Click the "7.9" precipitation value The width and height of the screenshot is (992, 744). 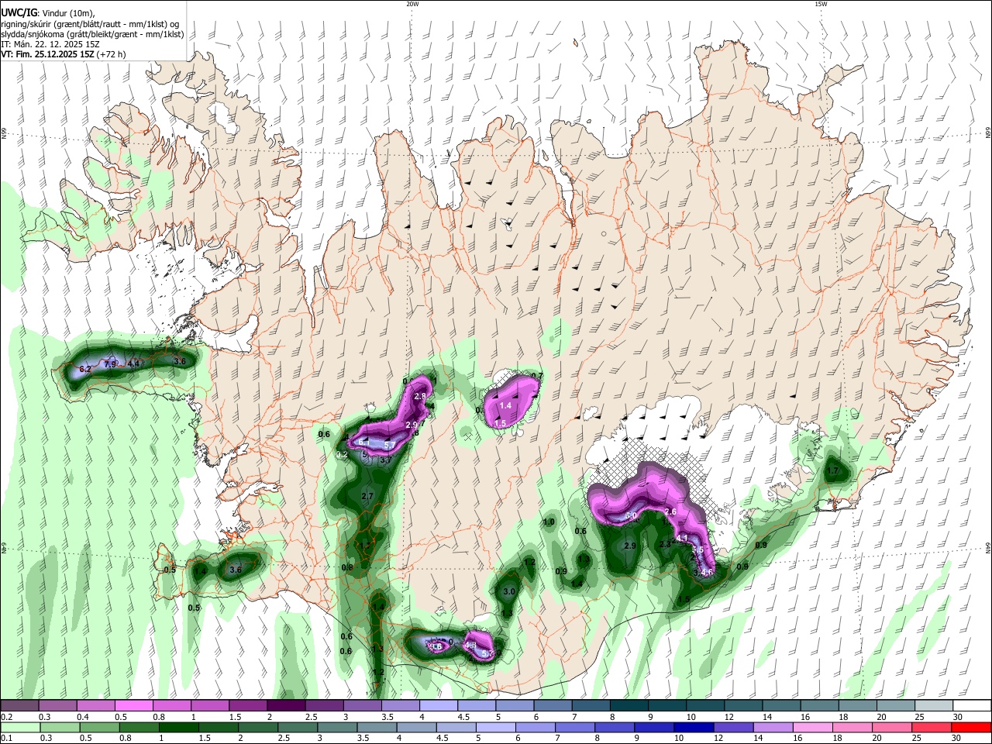click(110, 363)
